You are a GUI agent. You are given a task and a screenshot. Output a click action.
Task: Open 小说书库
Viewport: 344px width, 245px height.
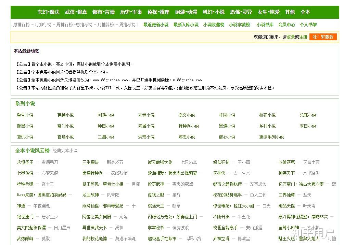pos(265,25)
